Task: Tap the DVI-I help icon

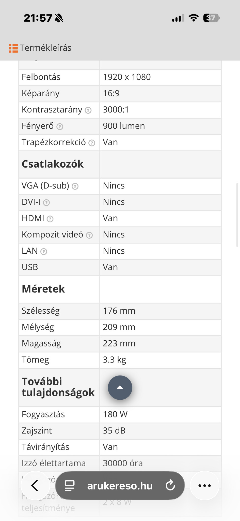Action: pos(46,203)
